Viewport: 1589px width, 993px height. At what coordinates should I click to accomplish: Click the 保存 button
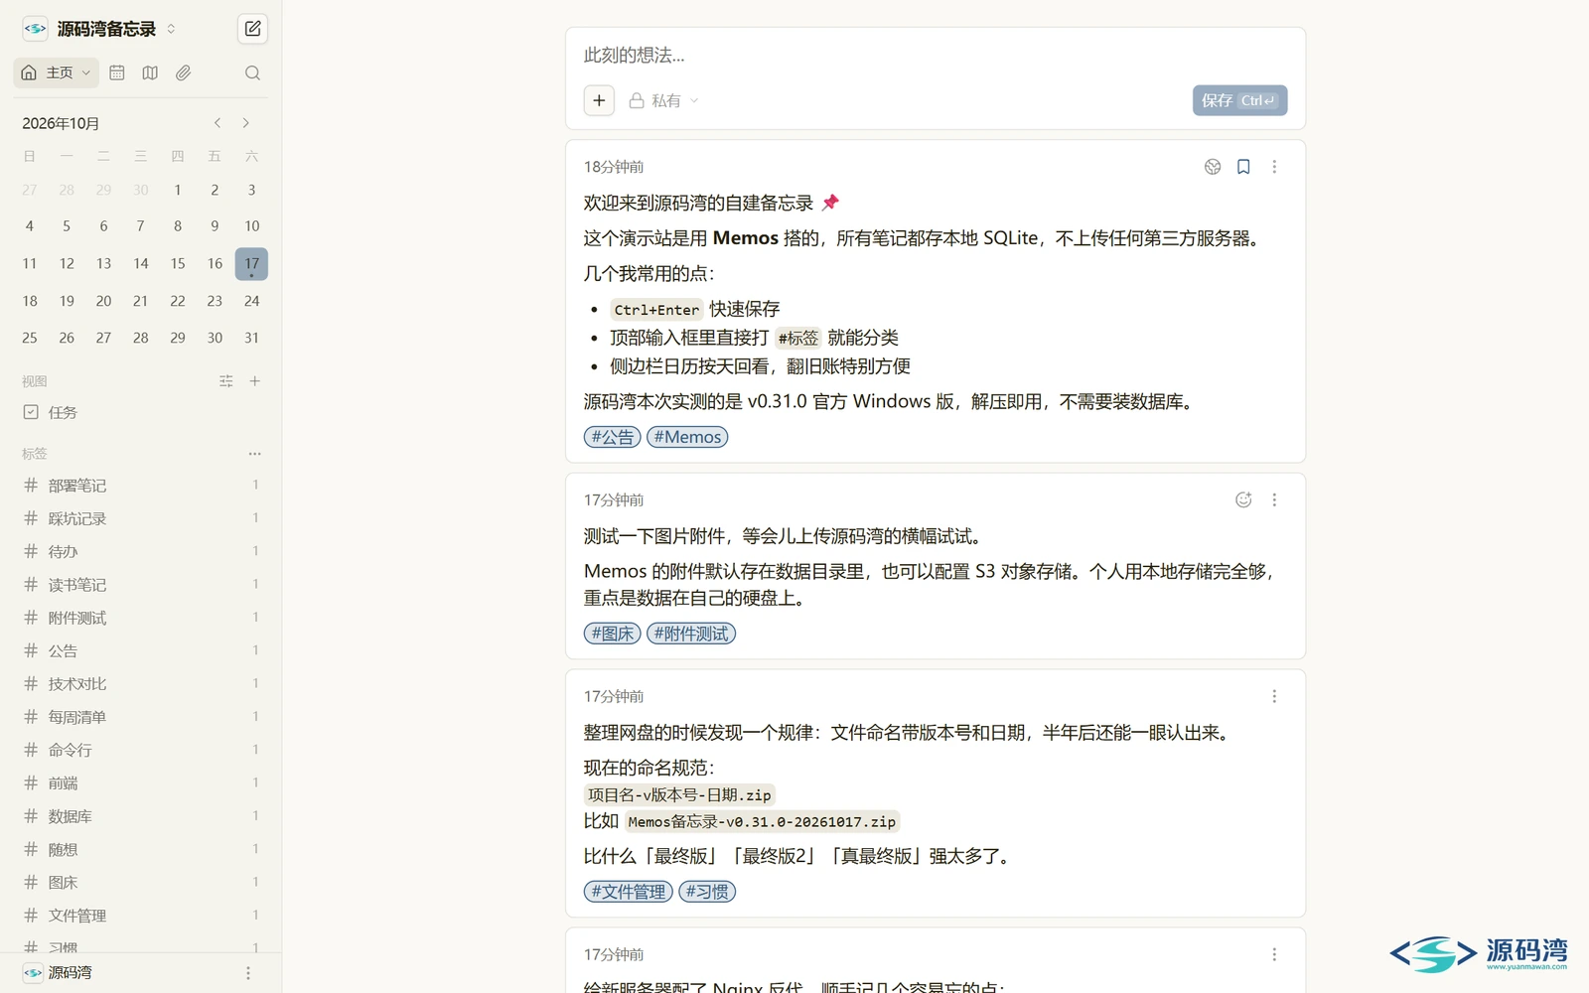1239,100
